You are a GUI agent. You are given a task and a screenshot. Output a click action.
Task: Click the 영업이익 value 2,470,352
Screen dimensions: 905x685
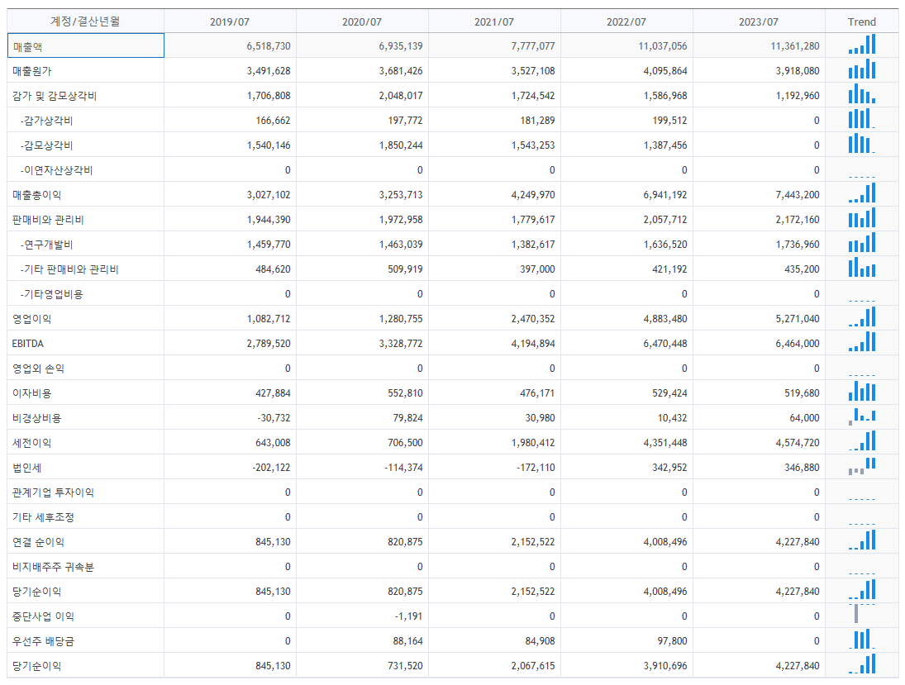[533, 319]
